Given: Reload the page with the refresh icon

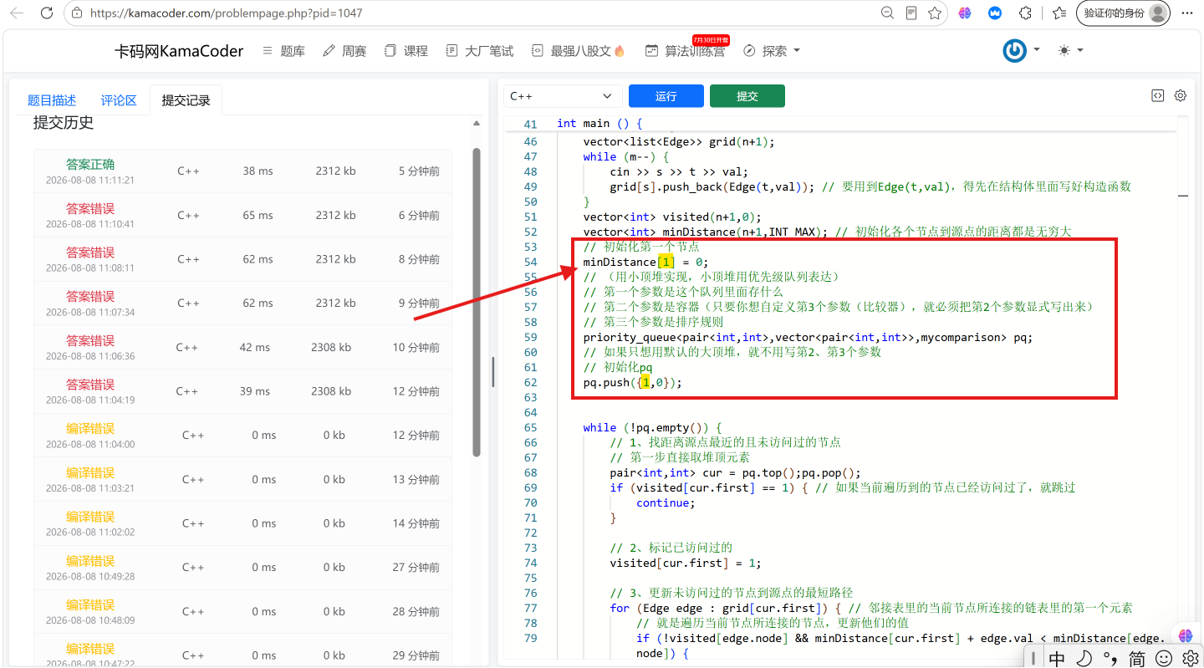Looking at the screenshot, I should tap(47, 13).
